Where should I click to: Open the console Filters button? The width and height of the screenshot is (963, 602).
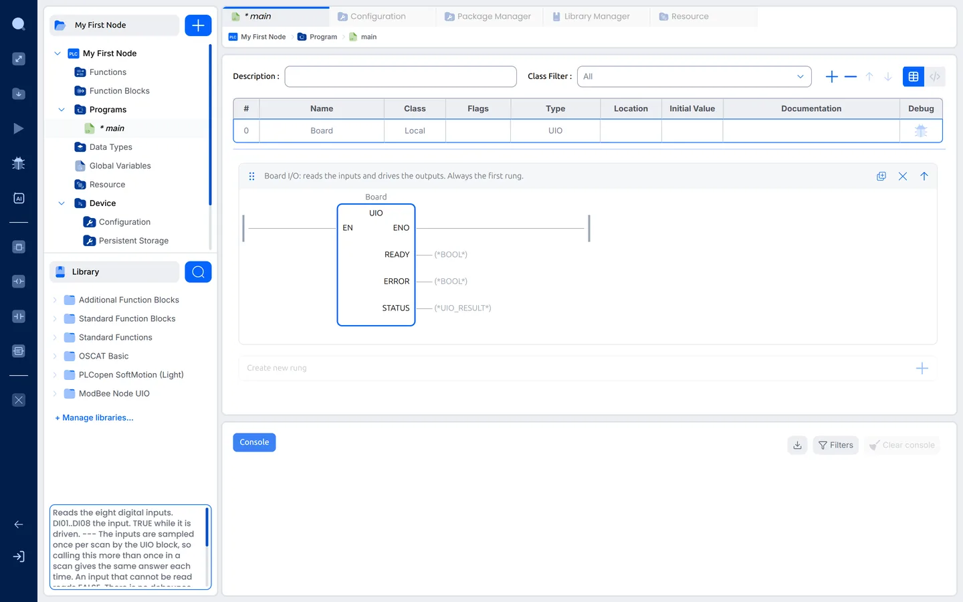coord(836,445)
